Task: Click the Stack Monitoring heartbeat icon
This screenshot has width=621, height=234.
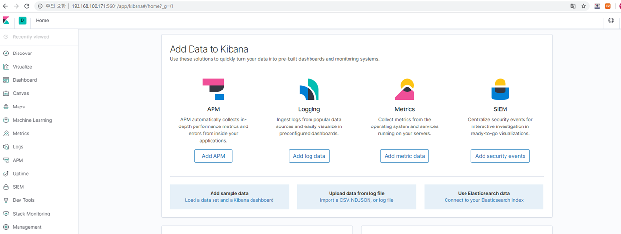Action: point(6,214)
